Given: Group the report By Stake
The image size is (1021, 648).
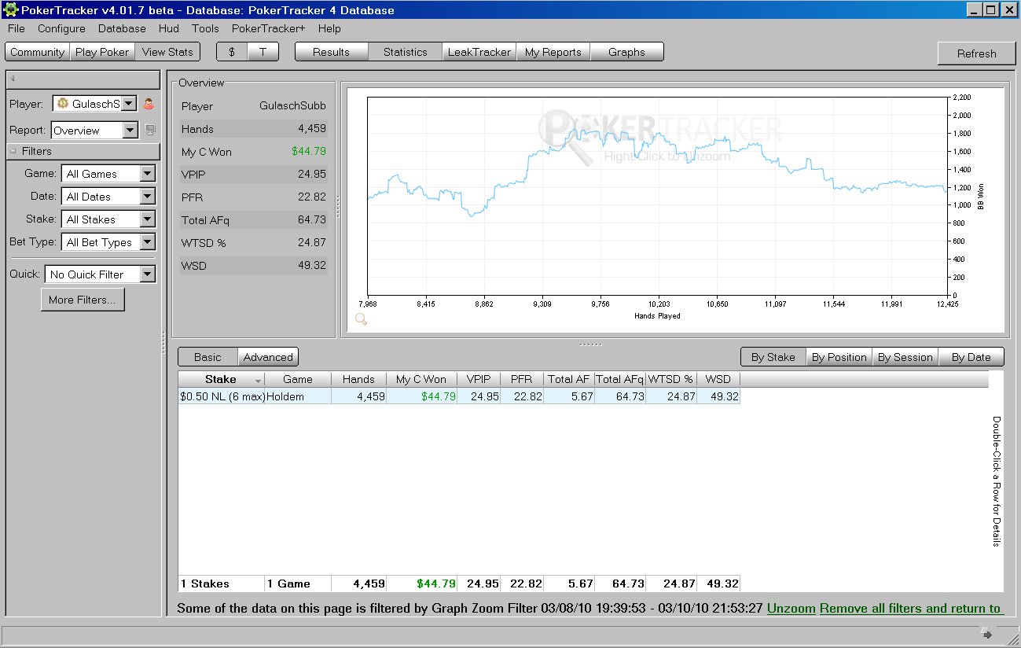Looking at the screenshot, I should point(773,357).
